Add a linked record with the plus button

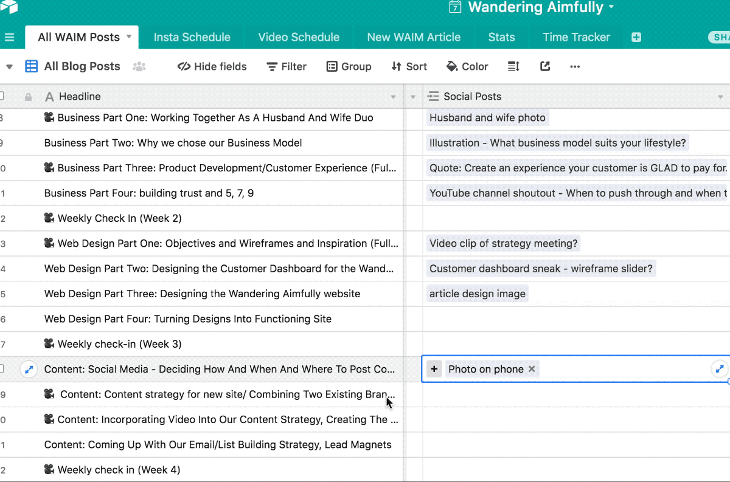(434, 369)
